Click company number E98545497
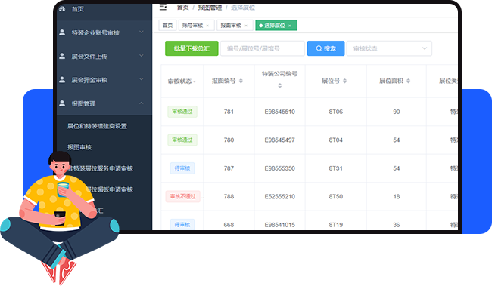This screenshot has height=286, width=492. click(279, 140)
